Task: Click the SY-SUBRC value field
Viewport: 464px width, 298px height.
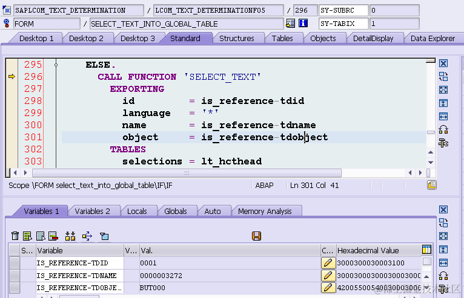Action: [x=394, y=10]
